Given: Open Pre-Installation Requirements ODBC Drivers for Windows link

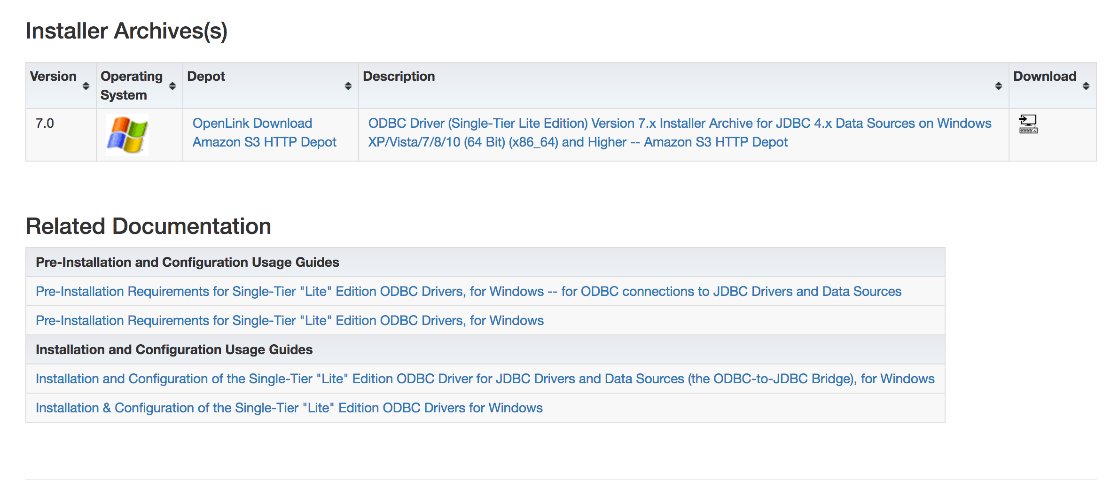Looking at the screenshot, I should [289, 320].
